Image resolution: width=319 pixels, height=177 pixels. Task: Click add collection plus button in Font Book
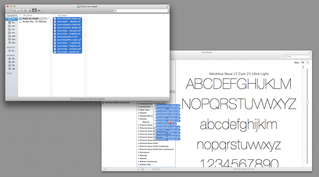tap(105, 170)
